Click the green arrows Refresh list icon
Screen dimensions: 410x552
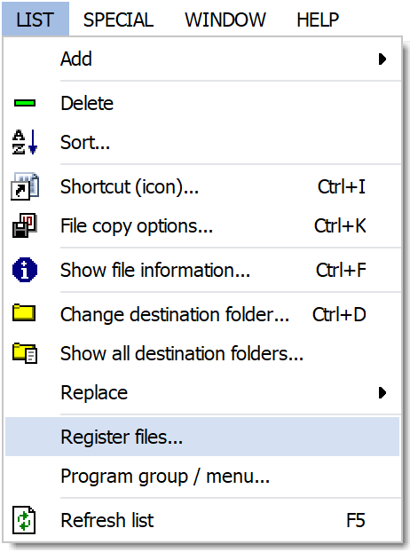click(24, 520)
